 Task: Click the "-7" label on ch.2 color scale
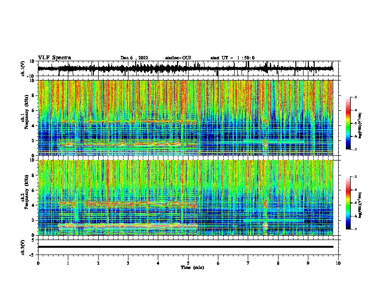click(x=355, y=229)
